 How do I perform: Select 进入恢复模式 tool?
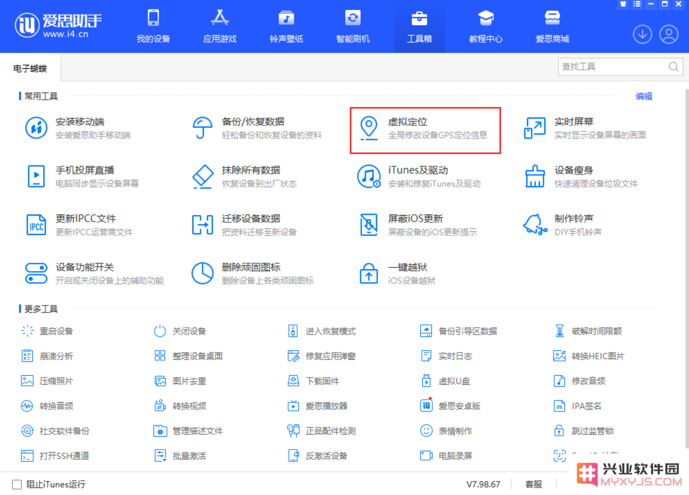(x=321, y=331)
